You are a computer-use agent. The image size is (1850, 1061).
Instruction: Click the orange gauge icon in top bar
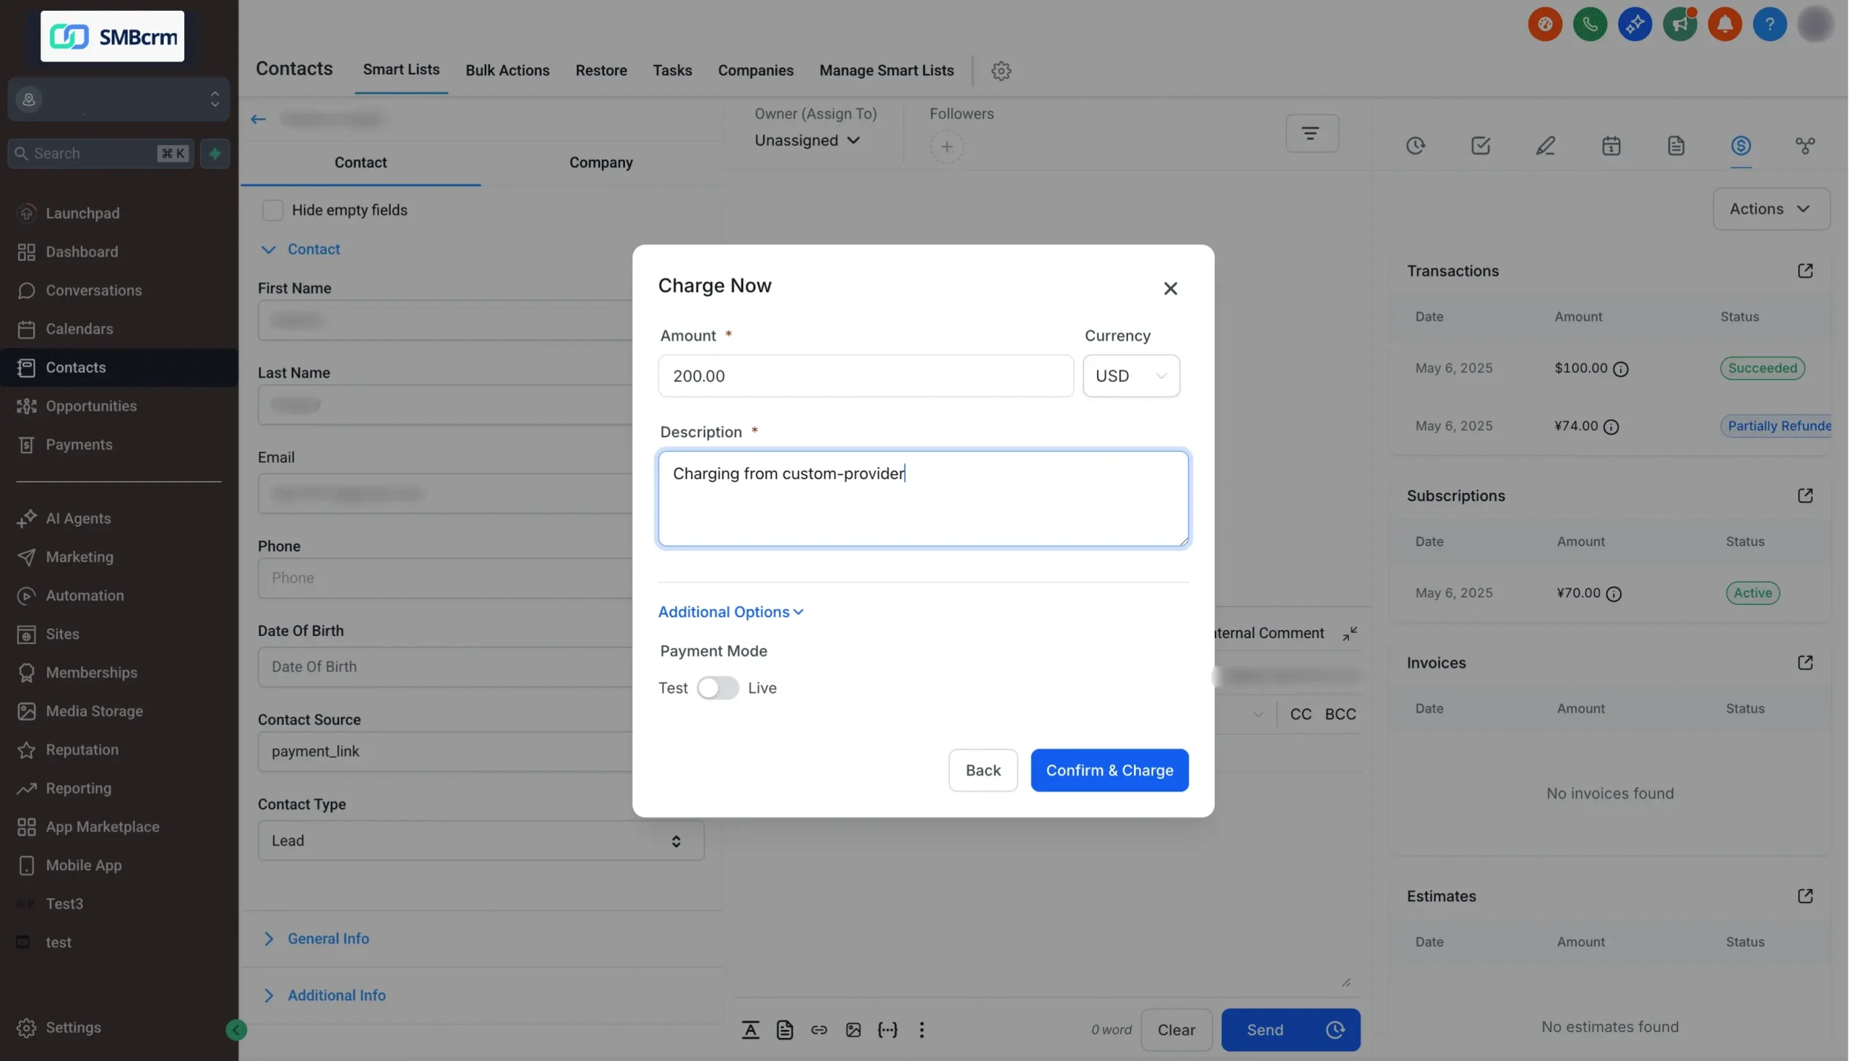point(1545,25)
